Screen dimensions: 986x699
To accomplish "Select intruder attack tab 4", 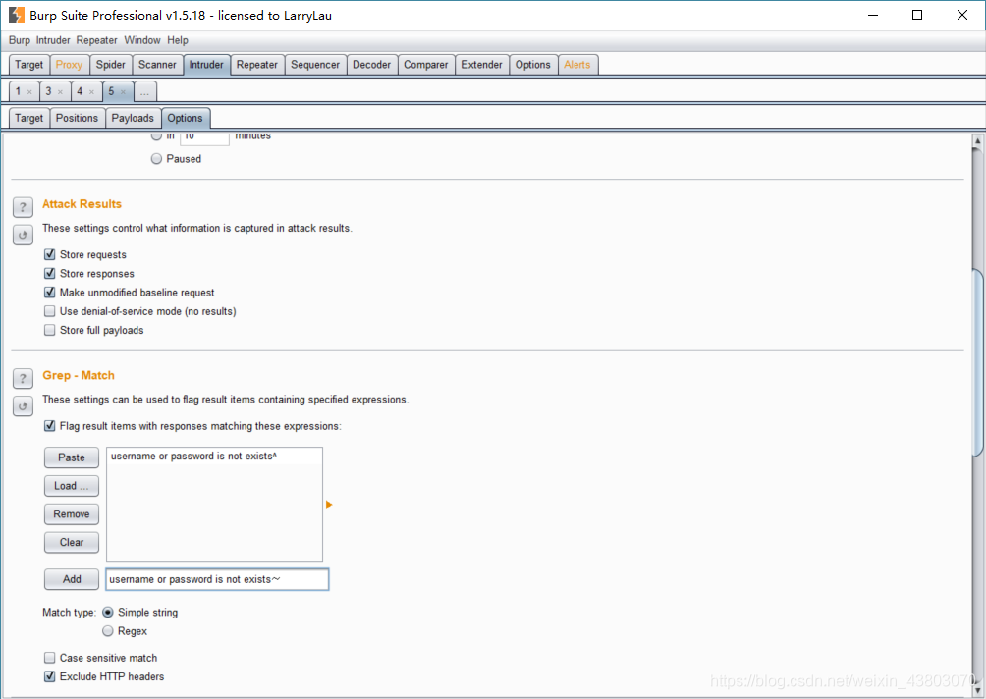I will tap(80, 91).
